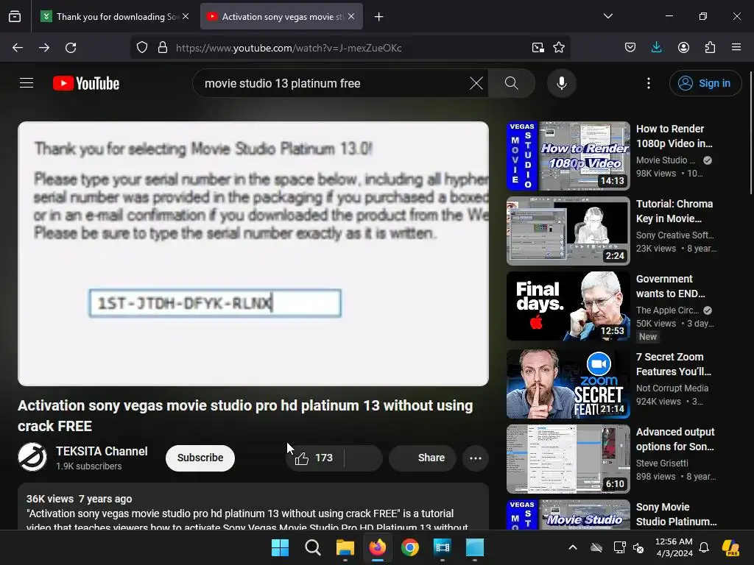Open 'How to Render 1080p Video' thumbnail
This screenshot has width=754, height=565.
[568, 156]
